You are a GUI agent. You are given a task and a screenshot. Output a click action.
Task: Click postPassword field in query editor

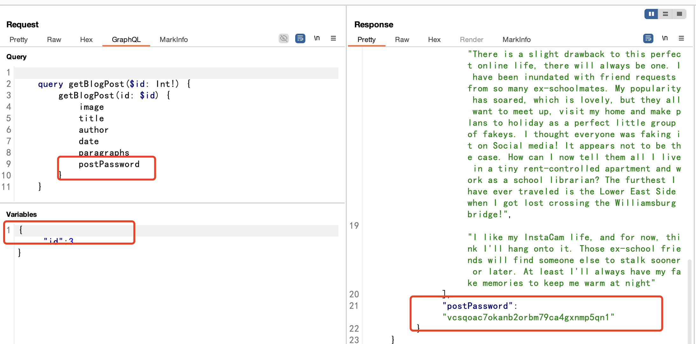point(109,164)
